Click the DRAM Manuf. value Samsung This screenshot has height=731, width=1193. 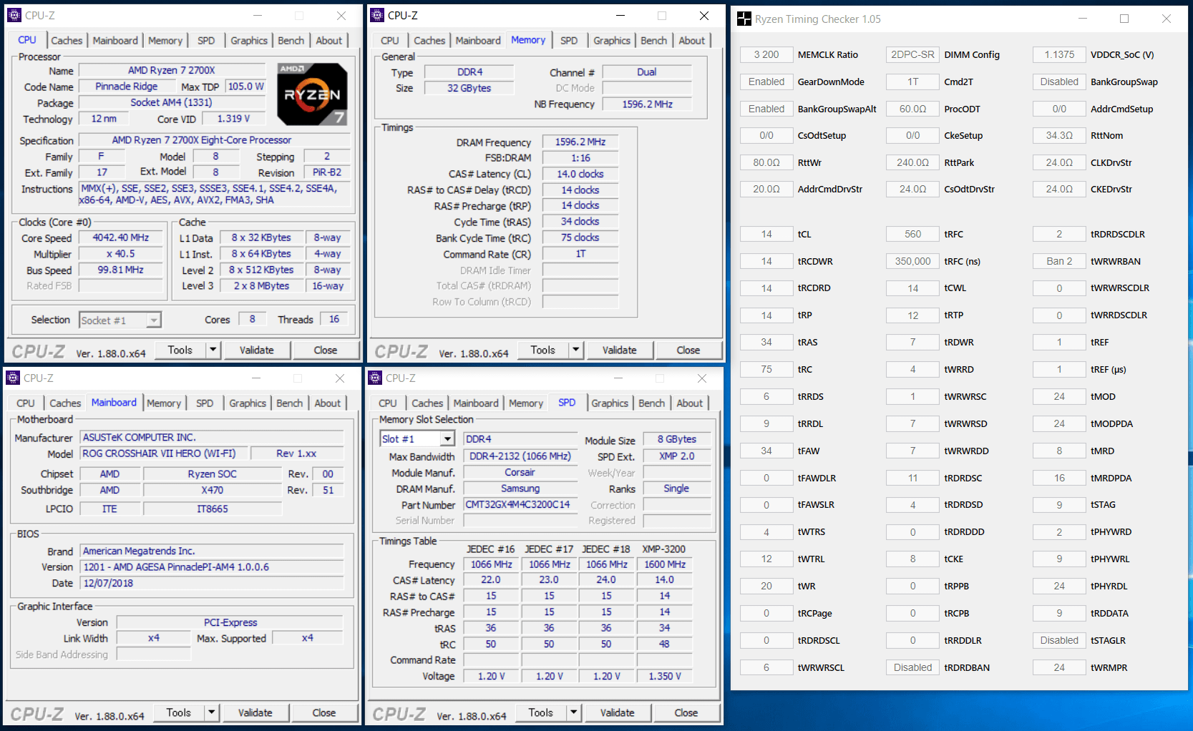pos(520,489)
